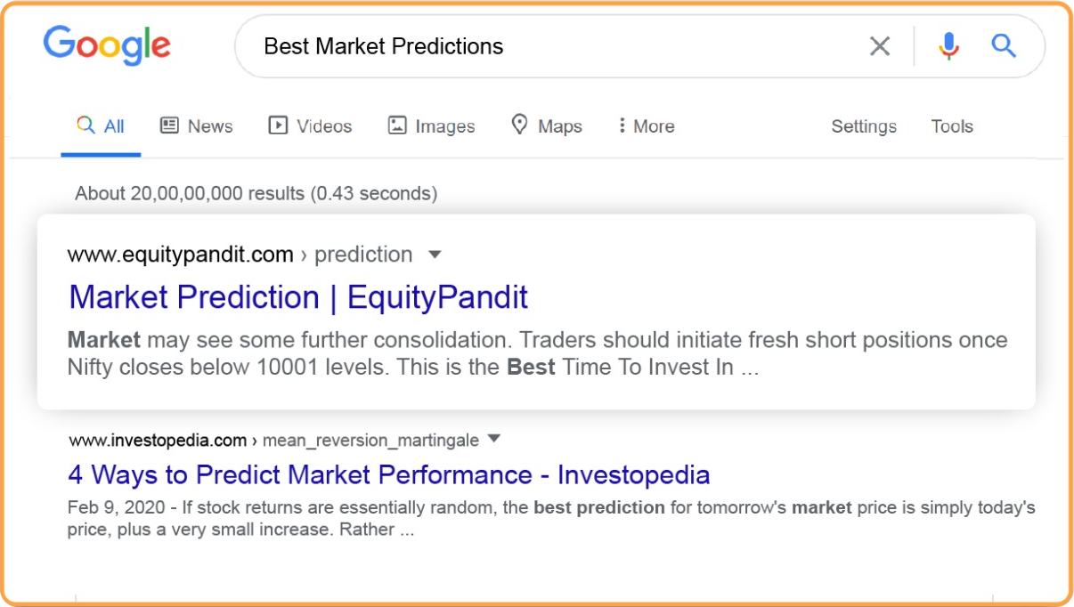Expand EquityPandit result options arrow
The width and height of the screenshot is (1074, 607).
point(435,255)
